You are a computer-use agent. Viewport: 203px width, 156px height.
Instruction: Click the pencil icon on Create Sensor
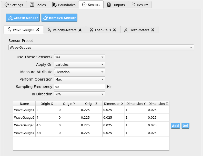pos(10,18)
